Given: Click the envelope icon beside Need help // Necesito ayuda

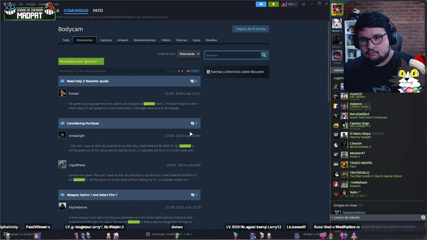Looking at the screenshot, I should point(62,81).
